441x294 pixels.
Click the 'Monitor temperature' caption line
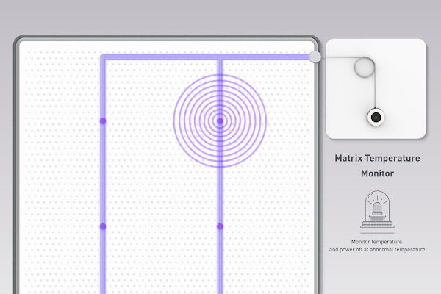[376, 241]
